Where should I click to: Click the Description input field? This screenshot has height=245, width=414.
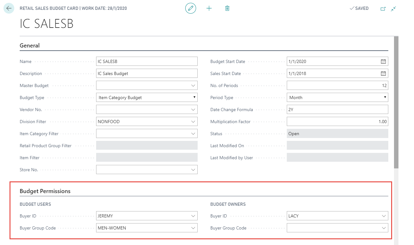click(x=147, y=73)
